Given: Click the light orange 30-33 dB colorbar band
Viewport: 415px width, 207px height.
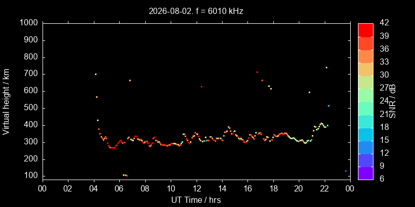Looking at the screenshot, I should point(366,69).
